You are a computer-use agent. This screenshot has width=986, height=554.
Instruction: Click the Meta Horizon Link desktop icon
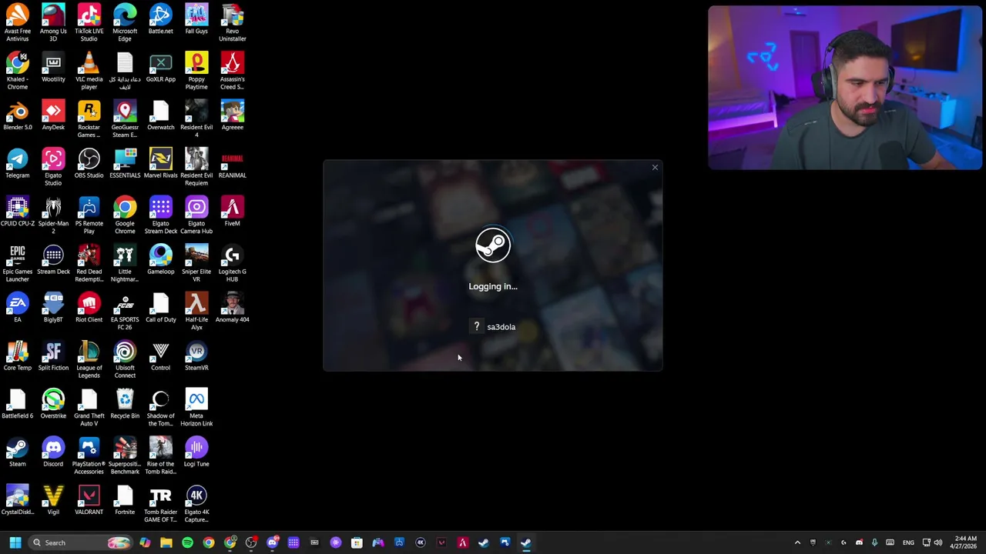pos(196,408)
